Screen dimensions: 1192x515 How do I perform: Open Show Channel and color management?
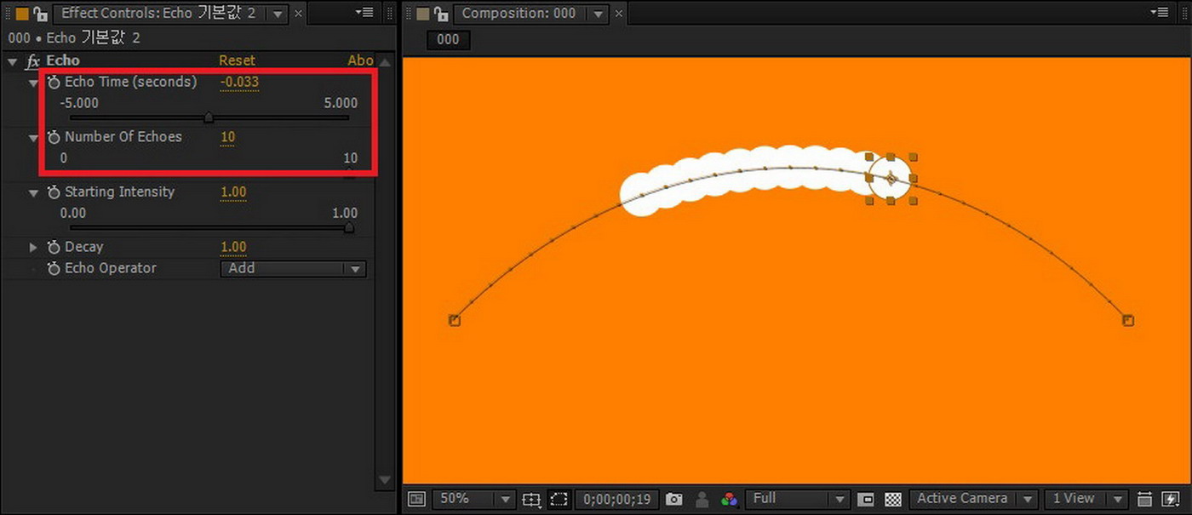(729, 500)
